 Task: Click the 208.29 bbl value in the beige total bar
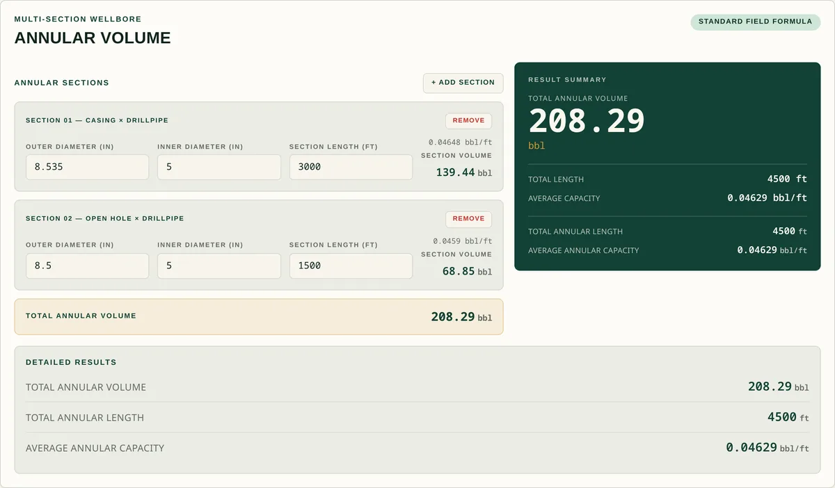pyautogui.click(x=461, y=317)
